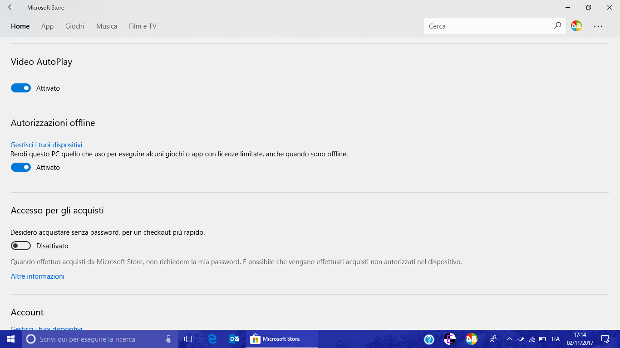Click text 'Rendi questo PC quello che uso'
This screenshot has width=620, height=348.
click(59, 154)
